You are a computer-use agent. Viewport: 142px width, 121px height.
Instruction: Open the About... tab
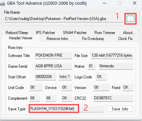[x=129, y=33]
